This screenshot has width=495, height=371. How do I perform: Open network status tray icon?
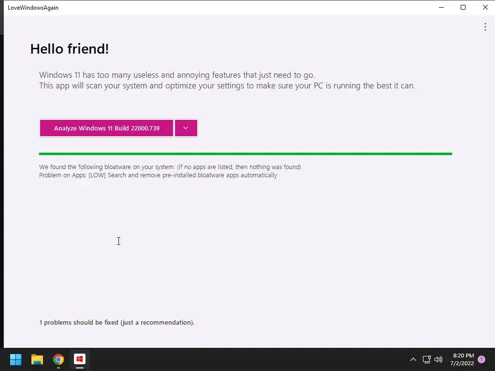tap(426, 359)
